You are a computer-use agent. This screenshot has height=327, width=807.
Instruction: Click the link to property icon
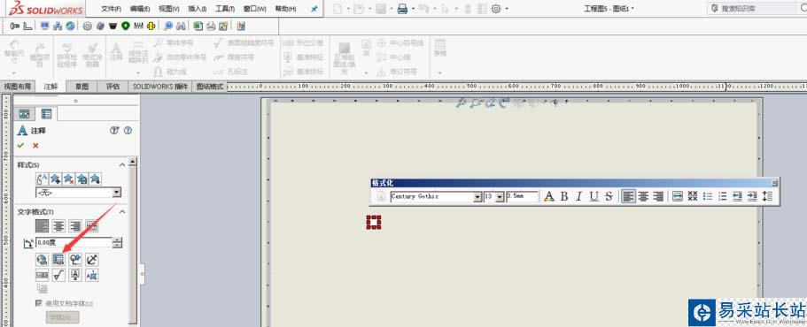58,260
